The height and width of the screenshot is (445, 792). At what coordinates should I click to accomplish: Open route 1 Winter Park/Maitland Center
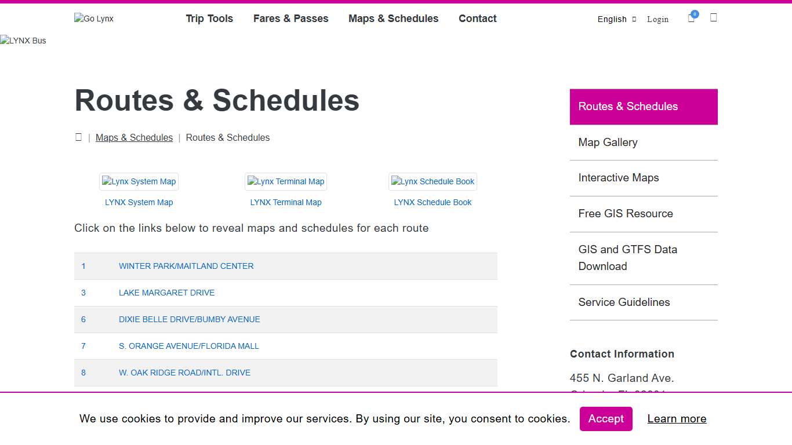186,266
